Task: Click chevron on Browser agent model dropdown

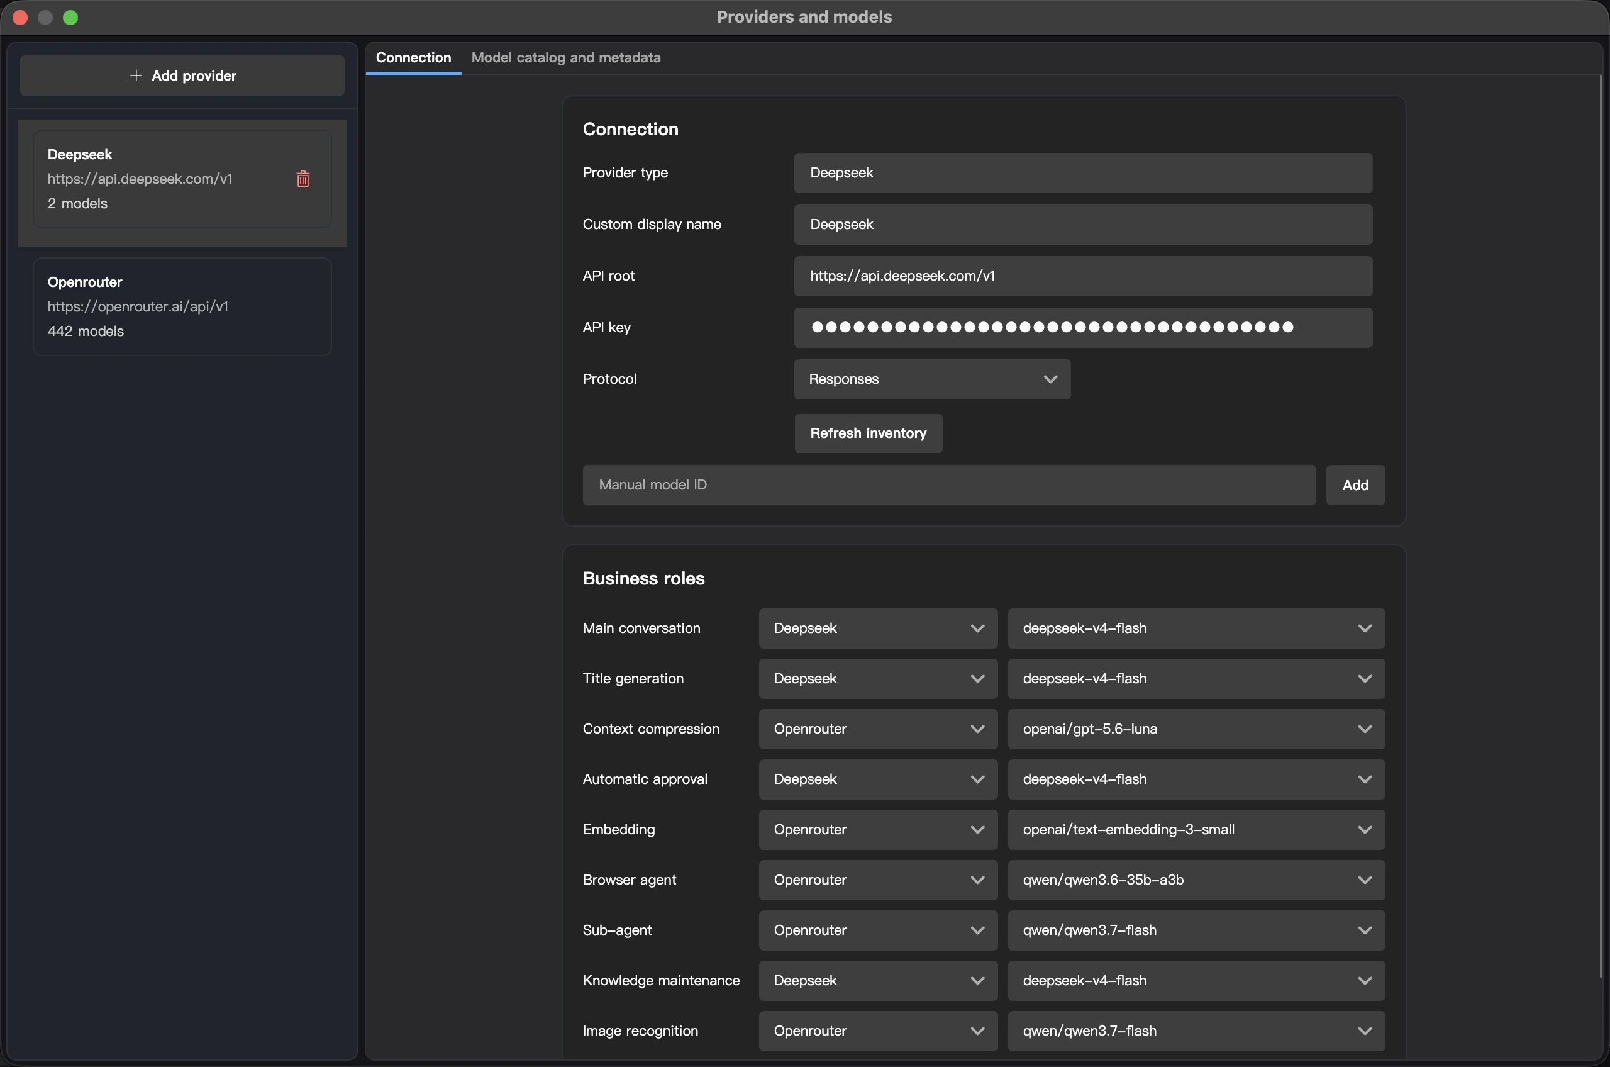Action: pyautogui.click(x=1365, y=880)
